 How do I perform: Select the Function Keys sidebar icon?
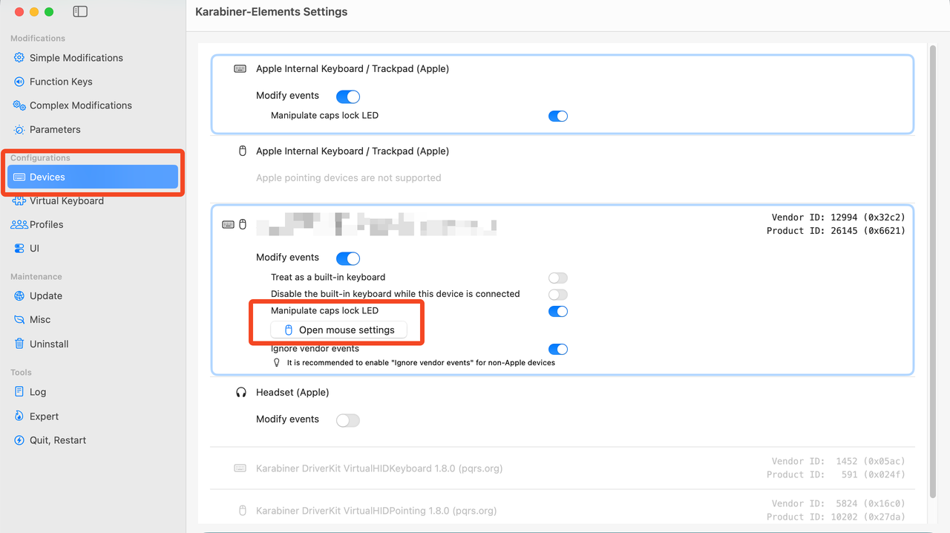(x=19, y=82)
